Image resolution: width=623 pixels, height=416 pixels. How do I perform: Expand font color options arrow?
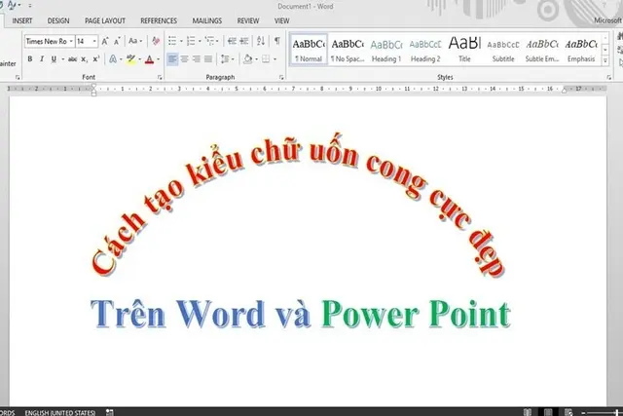158,59
